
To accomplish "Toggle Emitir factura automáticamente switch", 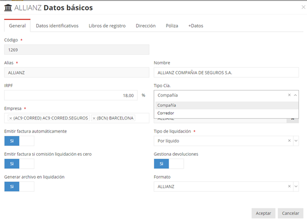I will pos(19,141).
